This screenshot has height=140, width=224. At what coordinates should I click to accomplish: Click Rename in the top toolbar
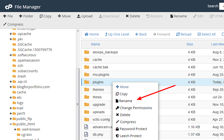(x=178, y=16)
